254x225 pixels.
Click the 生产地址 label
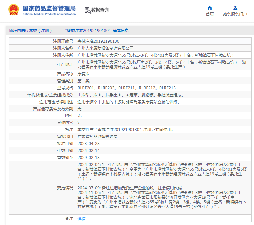[x=65, y=65]
